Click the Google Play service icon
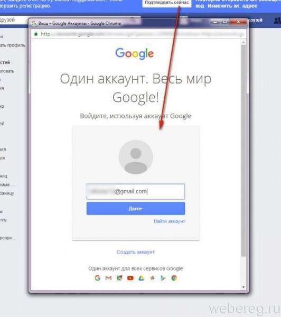 [163, 278]
